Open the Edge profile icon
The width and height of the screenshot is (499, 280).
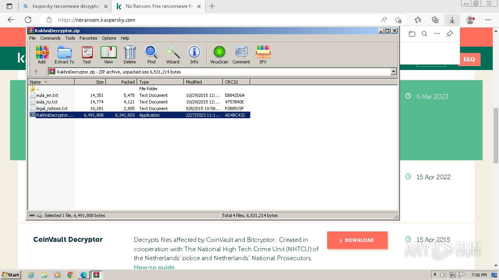click(x=471, y=20)
